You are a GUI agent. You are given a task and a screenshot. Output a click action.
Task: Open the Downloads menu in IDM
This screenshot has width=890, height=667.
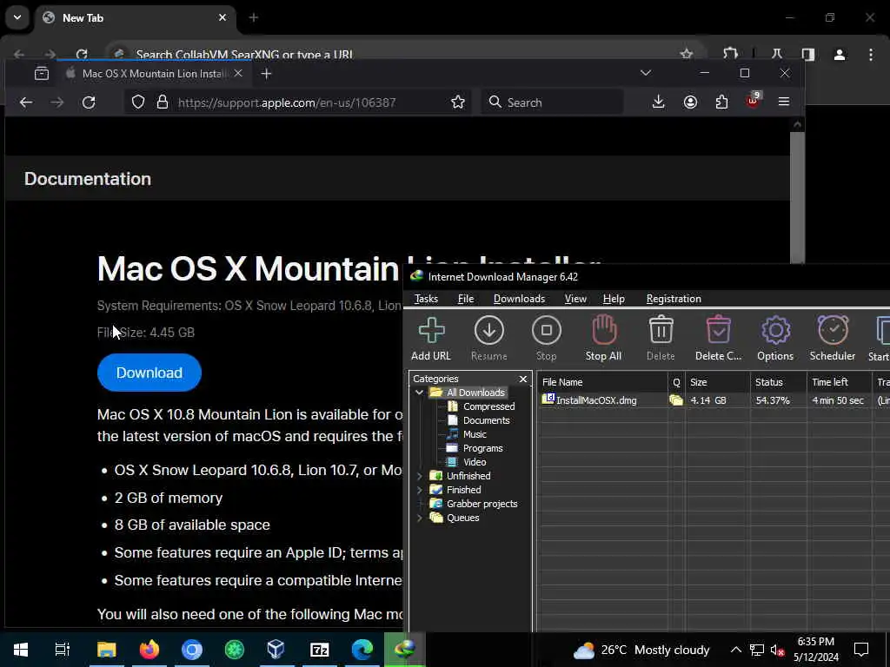pos(519,299)
